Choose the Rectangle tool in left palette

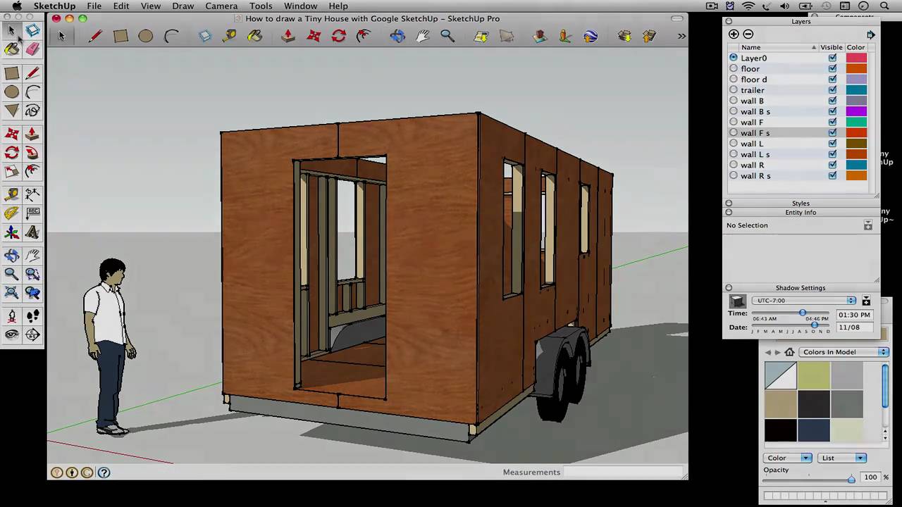point(12,73)
